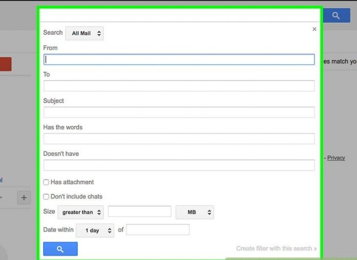Click the date input field after 'of'
Screen dimensions: 357x260
[158, 230]
